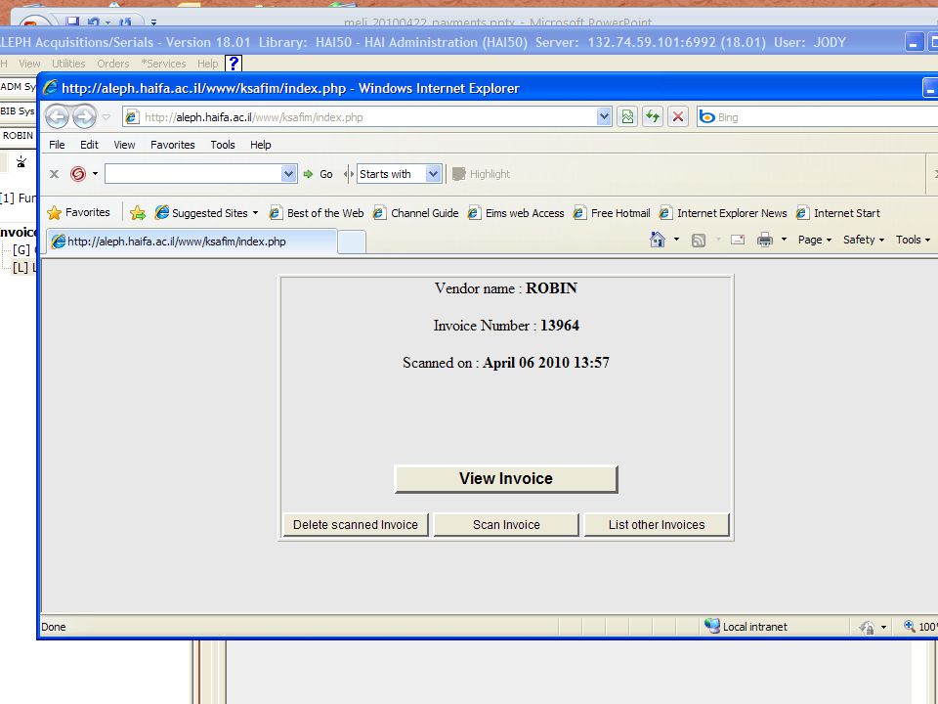Open the Help menu in Internet Explorer
This screenshot has height=704, width=938.
coord(260,145)
